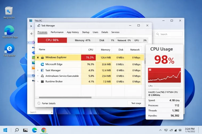This screenshot has width=202, height=134.
Task: Sort by the Disk column header
Action: click(x=118, y=50)
